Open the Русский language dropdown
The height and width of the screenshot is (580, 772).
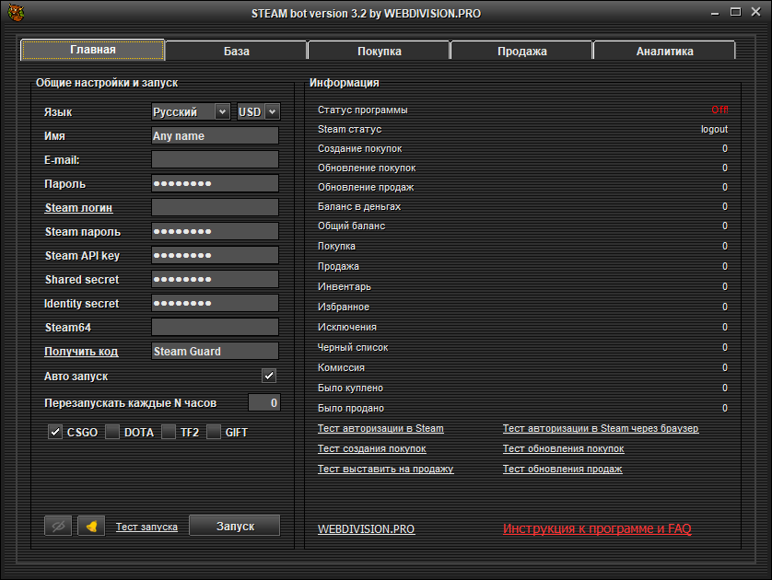(191, 111)
